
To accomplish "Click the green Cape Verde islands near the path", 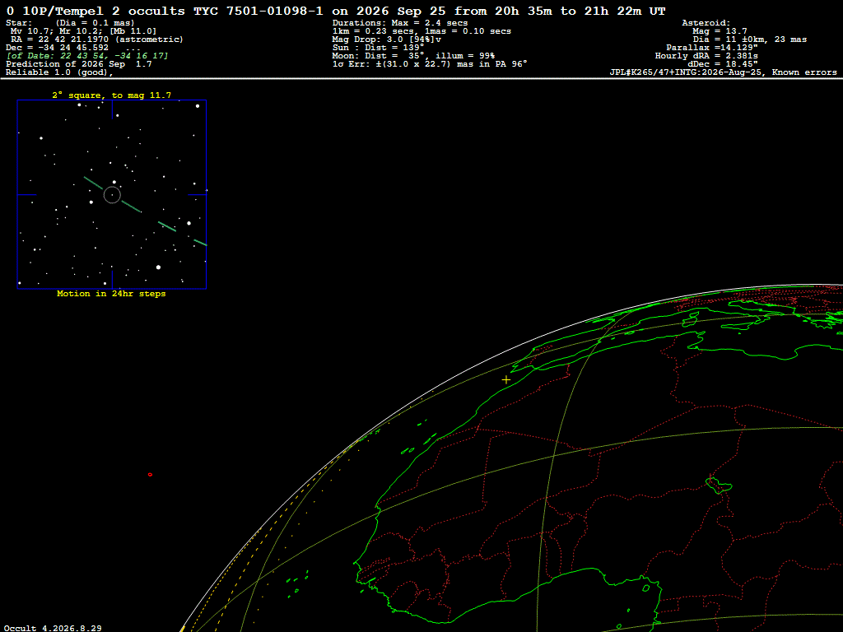I will pos(296,583).
